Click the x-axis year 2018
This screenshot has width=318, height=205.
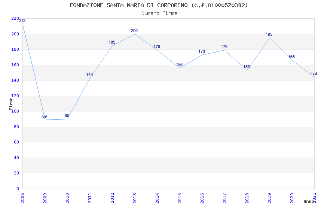tap(247, 198)
